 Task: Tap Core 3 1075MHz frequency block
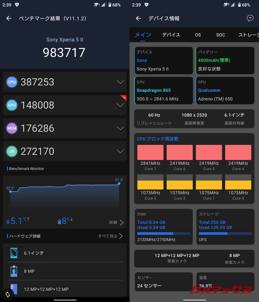pos(150,182)
